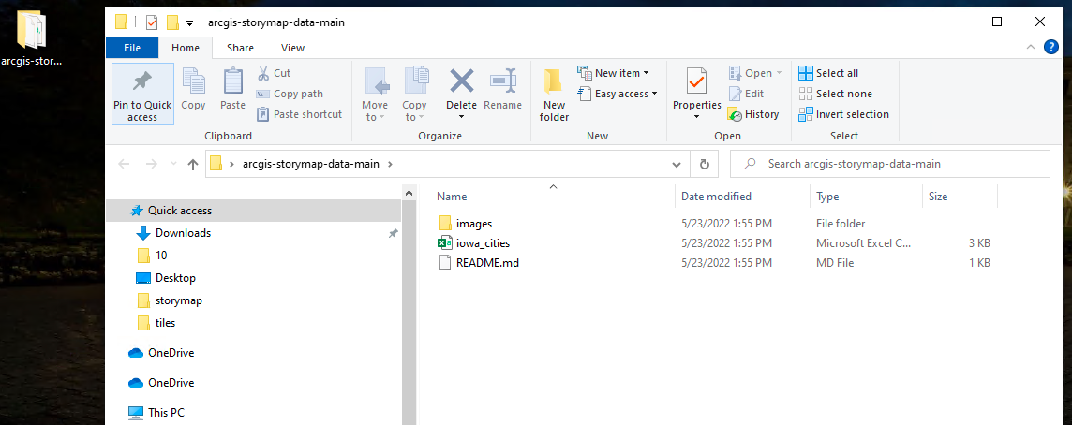Viewport: 1072px width, 425px height.
Task: Click the Open button in ribbon
Action: coord(754,73)
